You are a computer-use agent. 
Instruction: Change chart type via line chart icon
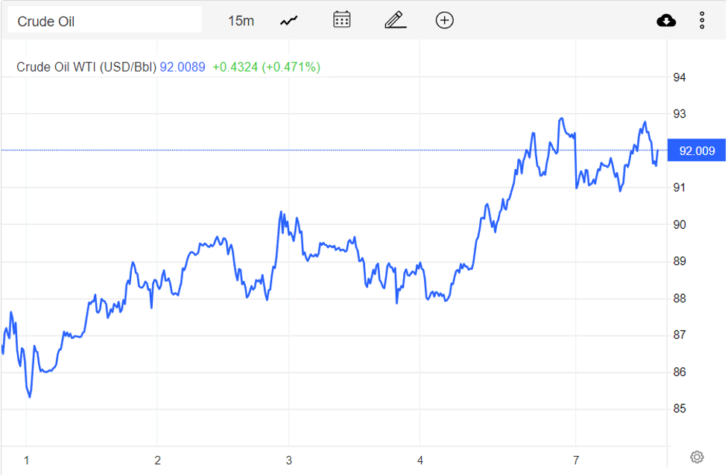289,21
